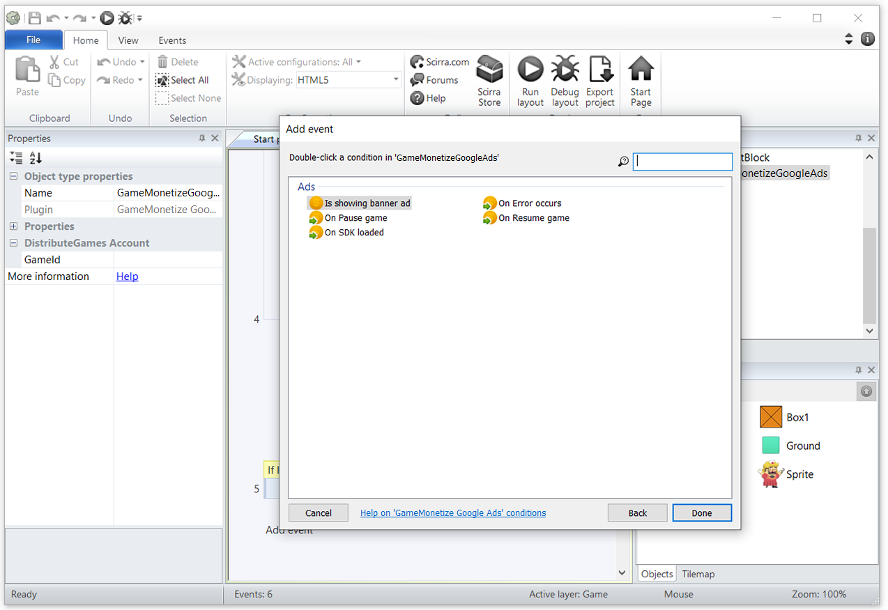Expand the Properties category in the properties panel
This screenshot has width=888, height=610.
click(x=13, y=227)
